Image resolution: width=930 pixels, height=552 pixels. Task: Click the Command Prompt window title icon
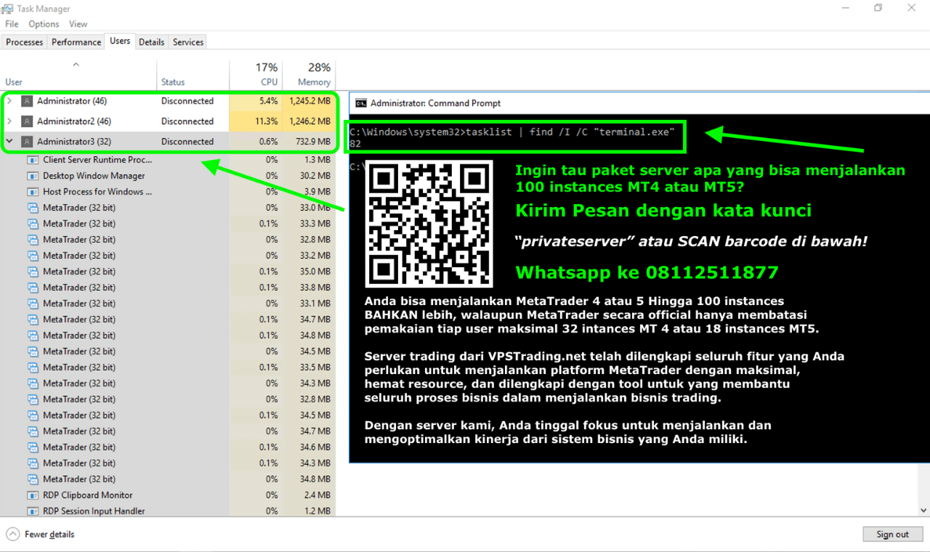click(x=360, y=103)
